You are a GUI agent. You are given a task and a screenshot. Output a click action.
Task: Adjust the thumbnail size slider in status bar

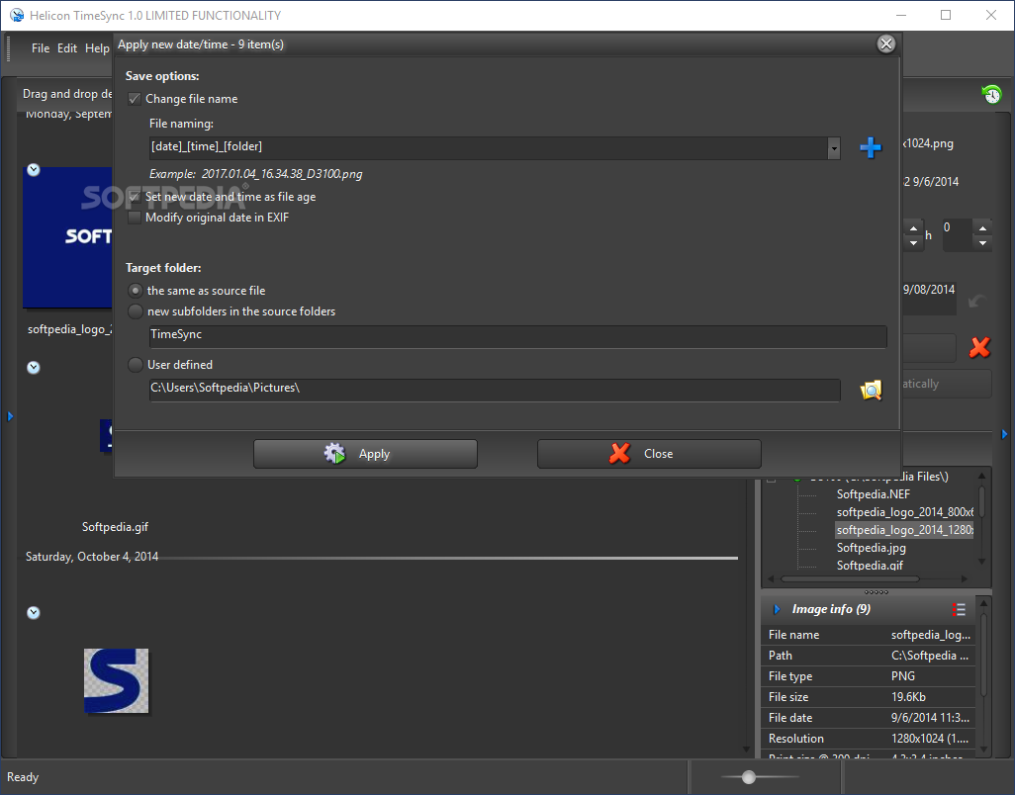pos(749,777)
